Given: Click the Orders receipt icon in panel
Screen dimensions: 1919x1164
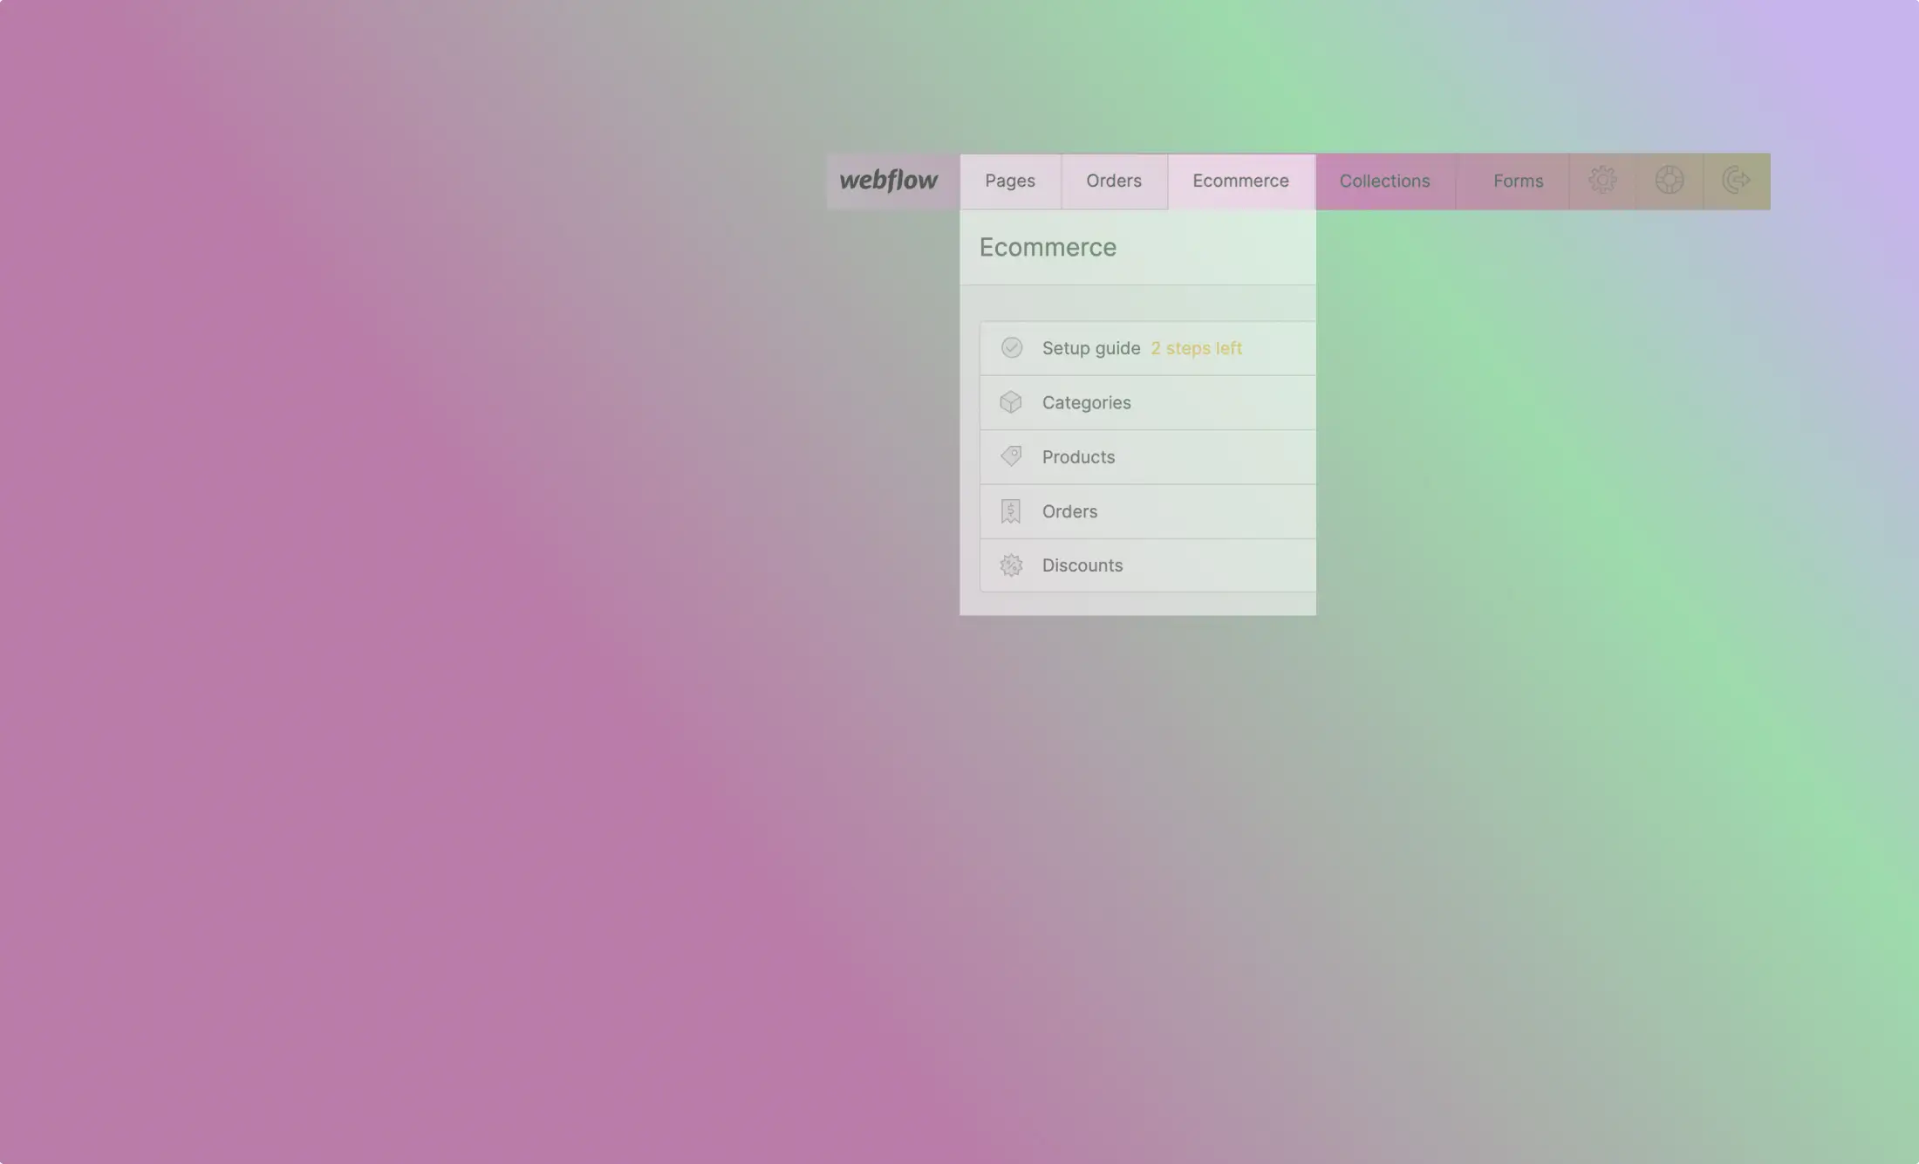Looking at the screenshot, I should tap(1011, 511).
